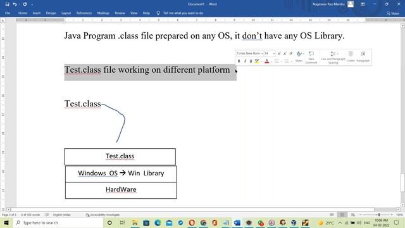
Task: Toggle Bold in mini toolbar
Action: (239, 61)
